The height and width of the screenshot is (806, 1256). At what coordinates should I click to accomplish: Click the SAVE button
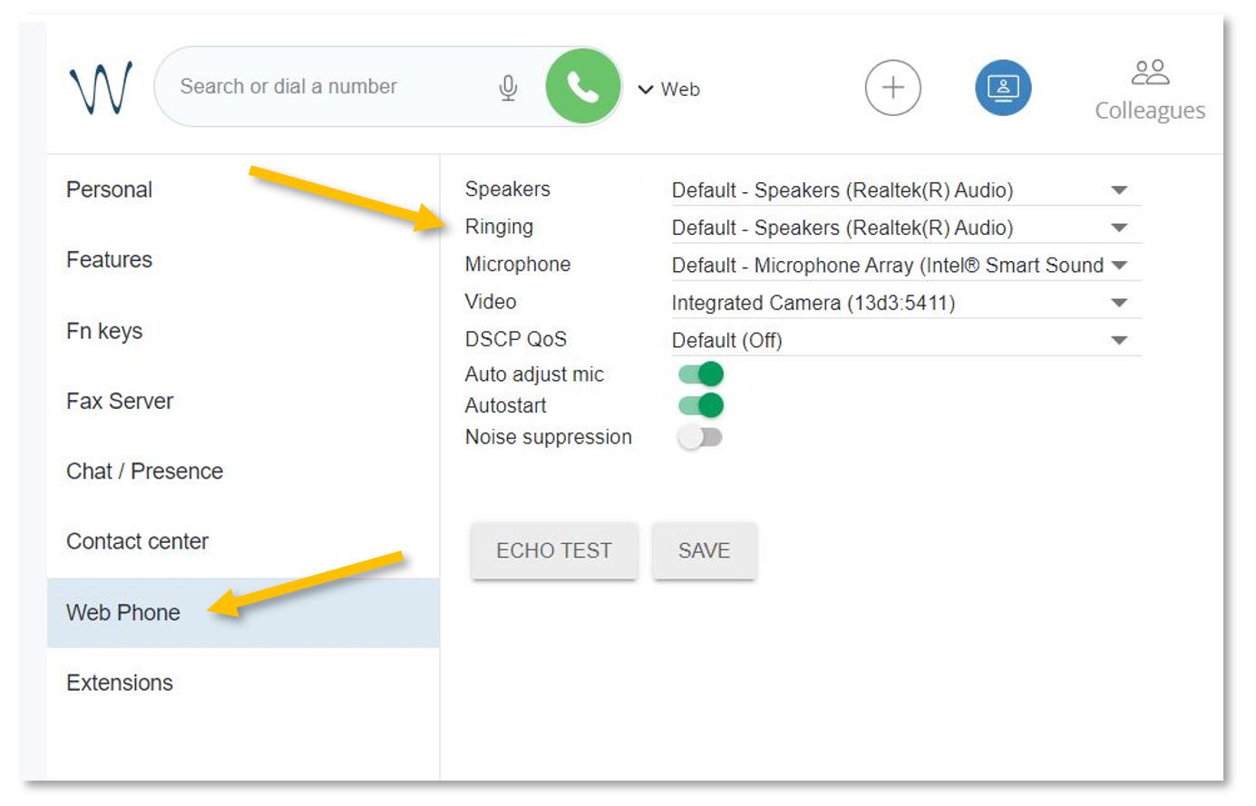(704, 550)
